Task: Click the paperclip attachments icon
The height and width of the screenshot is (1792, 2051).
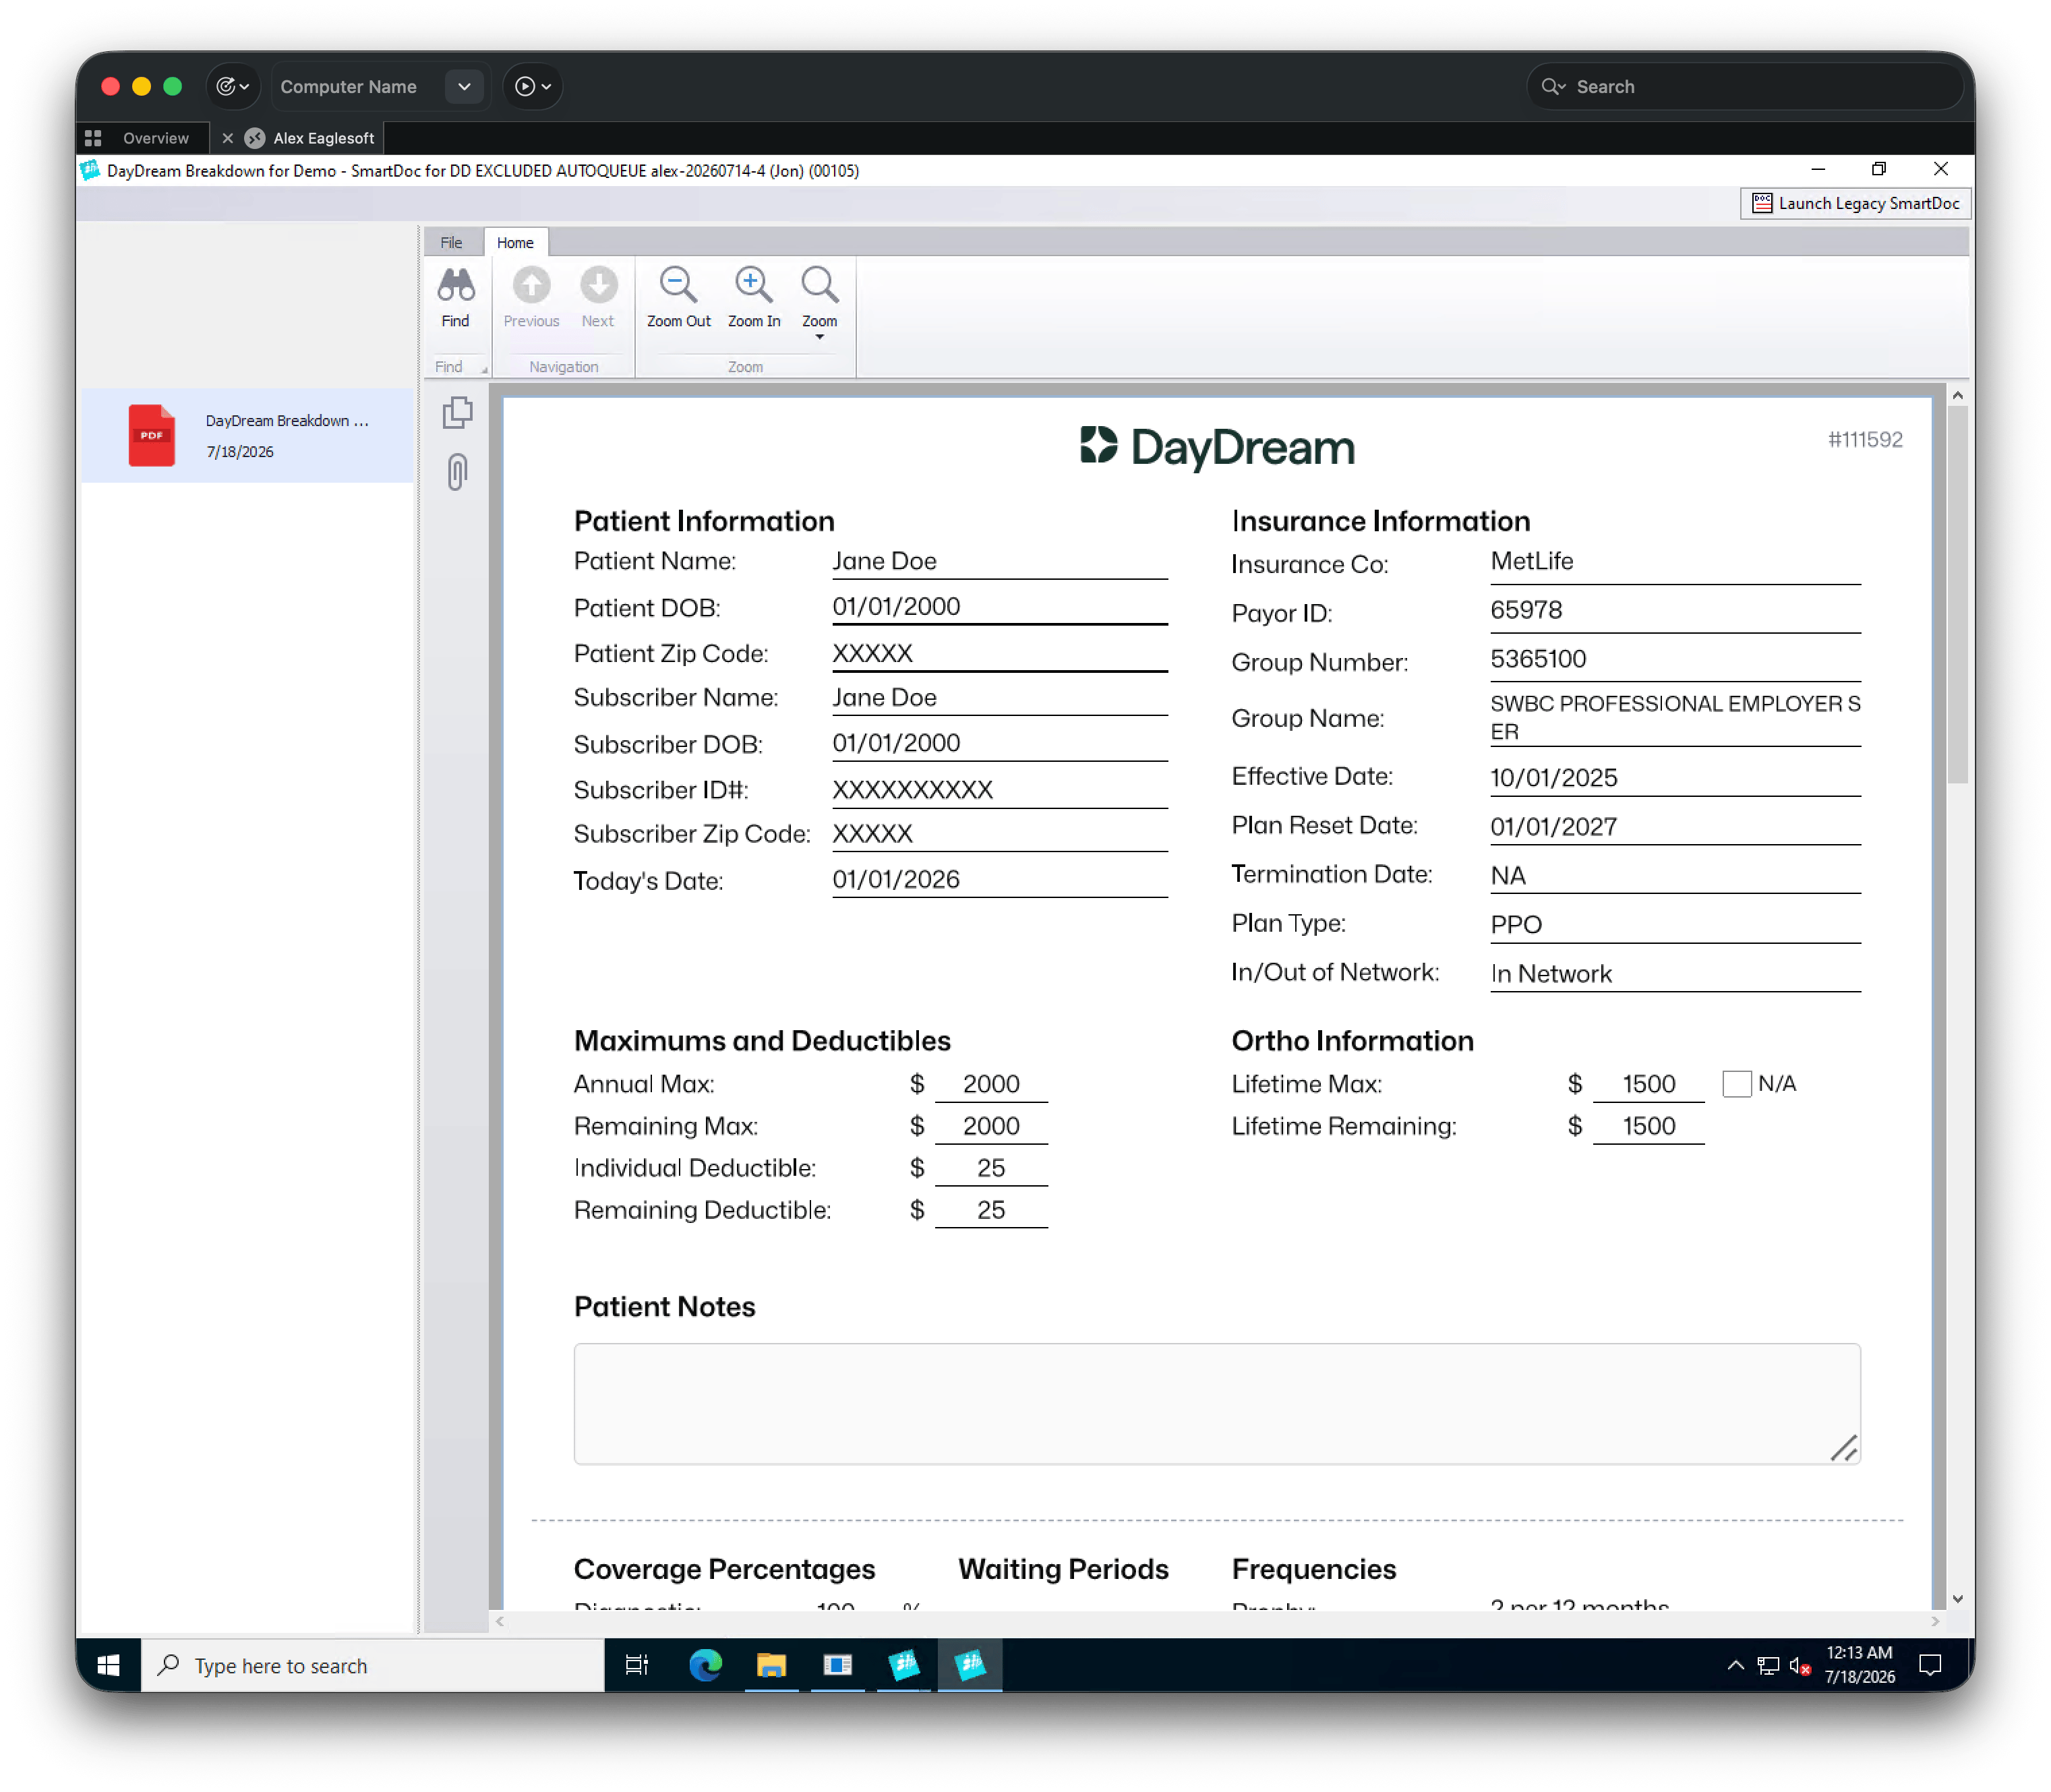Action: coord(457,472)
